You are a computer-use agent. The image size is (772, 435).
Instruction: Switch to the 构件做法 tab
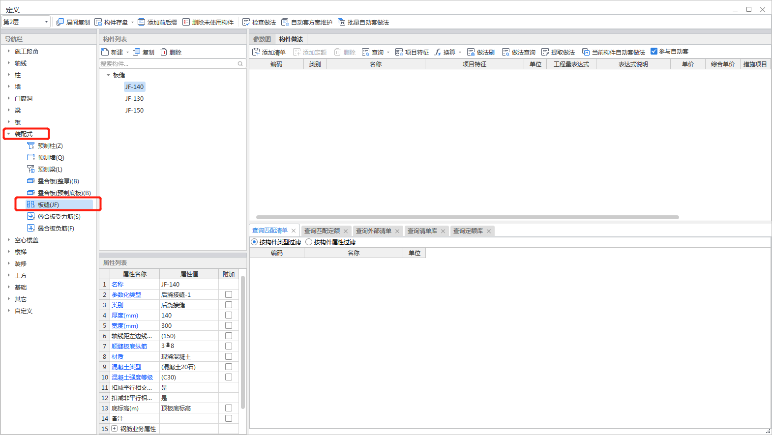point(291,39)
